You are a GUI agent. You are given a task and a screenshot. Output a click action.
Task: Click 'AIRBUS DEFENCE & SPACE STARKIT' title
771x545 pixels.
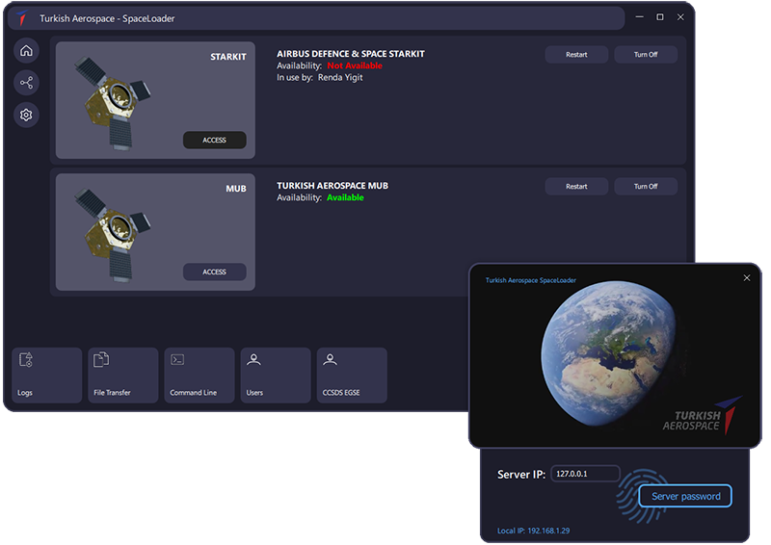pos(351,54)
